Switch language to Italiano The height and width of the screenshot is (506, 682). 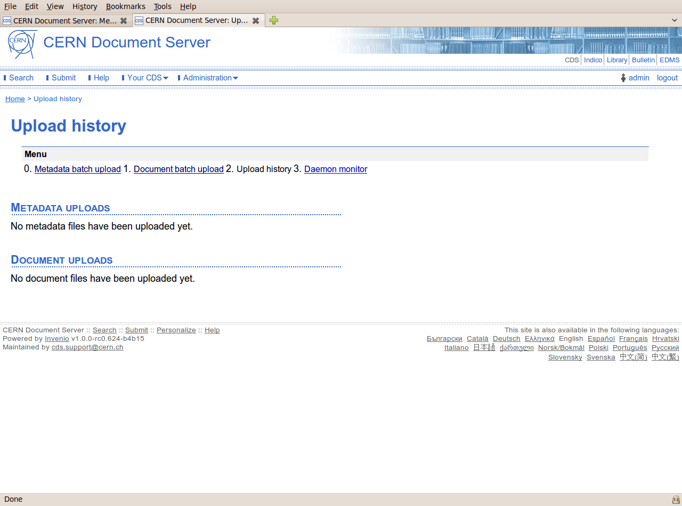coord(457,348)
